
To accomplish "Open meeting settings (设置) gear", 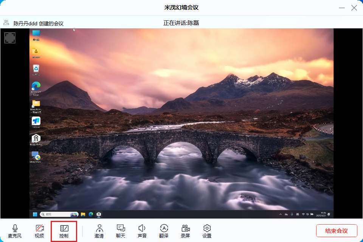I will click(207, 231).
